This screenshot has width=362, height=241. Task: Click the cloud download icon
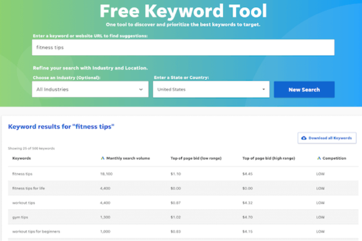304,138
